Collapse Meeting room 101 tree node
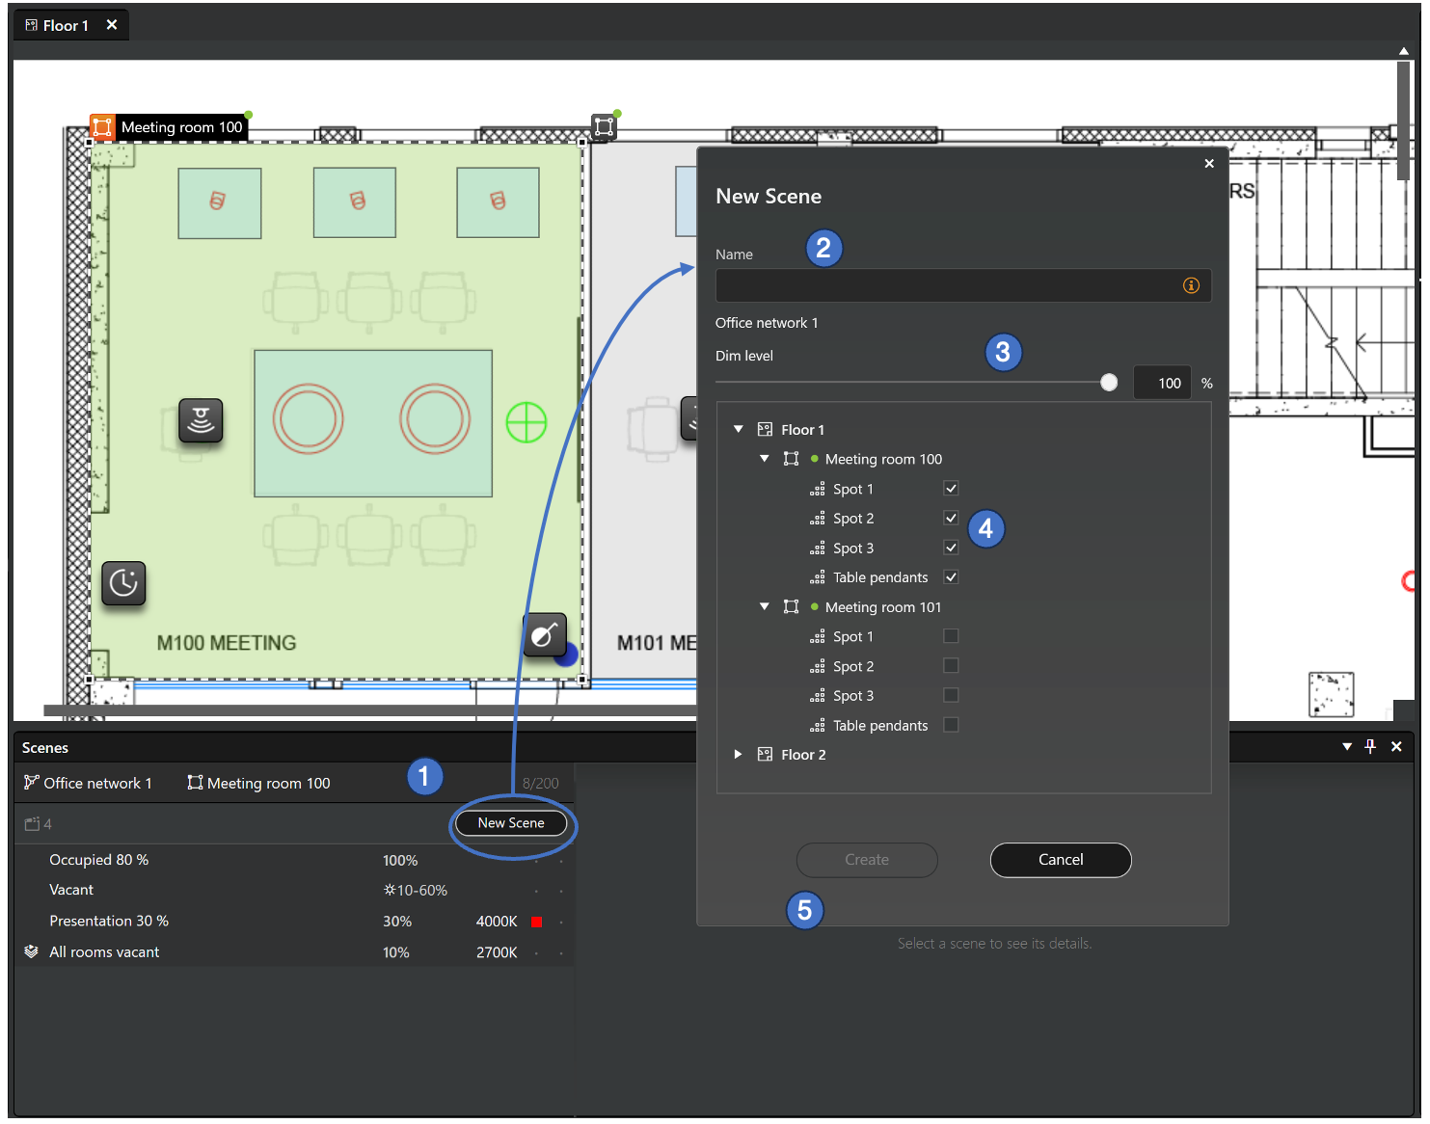Viewport: 1430px width, 1124px height. (x=765, y=606)
